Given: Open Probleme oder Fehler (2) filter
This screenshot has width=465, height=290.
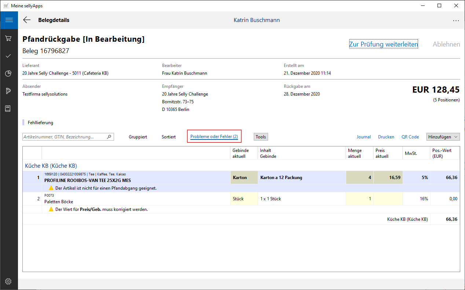Looking at the screenshot, I should 214,137.
